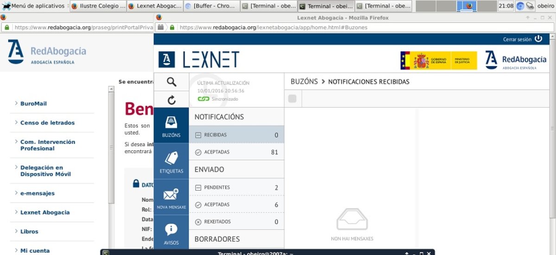The image size is (556, 255).
Task: Click the padlock icon next to DATOS
Action: click(x=136, y=184)
